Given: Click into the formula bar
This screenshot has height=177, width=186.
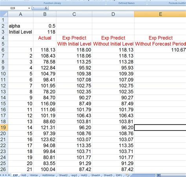Looking at the screenshot, I should [117, 8].
